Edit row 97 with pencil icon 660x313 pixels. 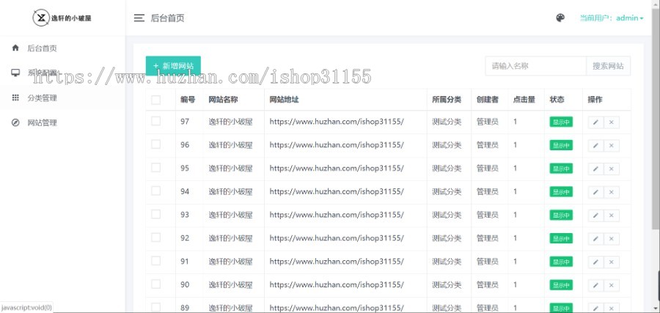point(595,122)
